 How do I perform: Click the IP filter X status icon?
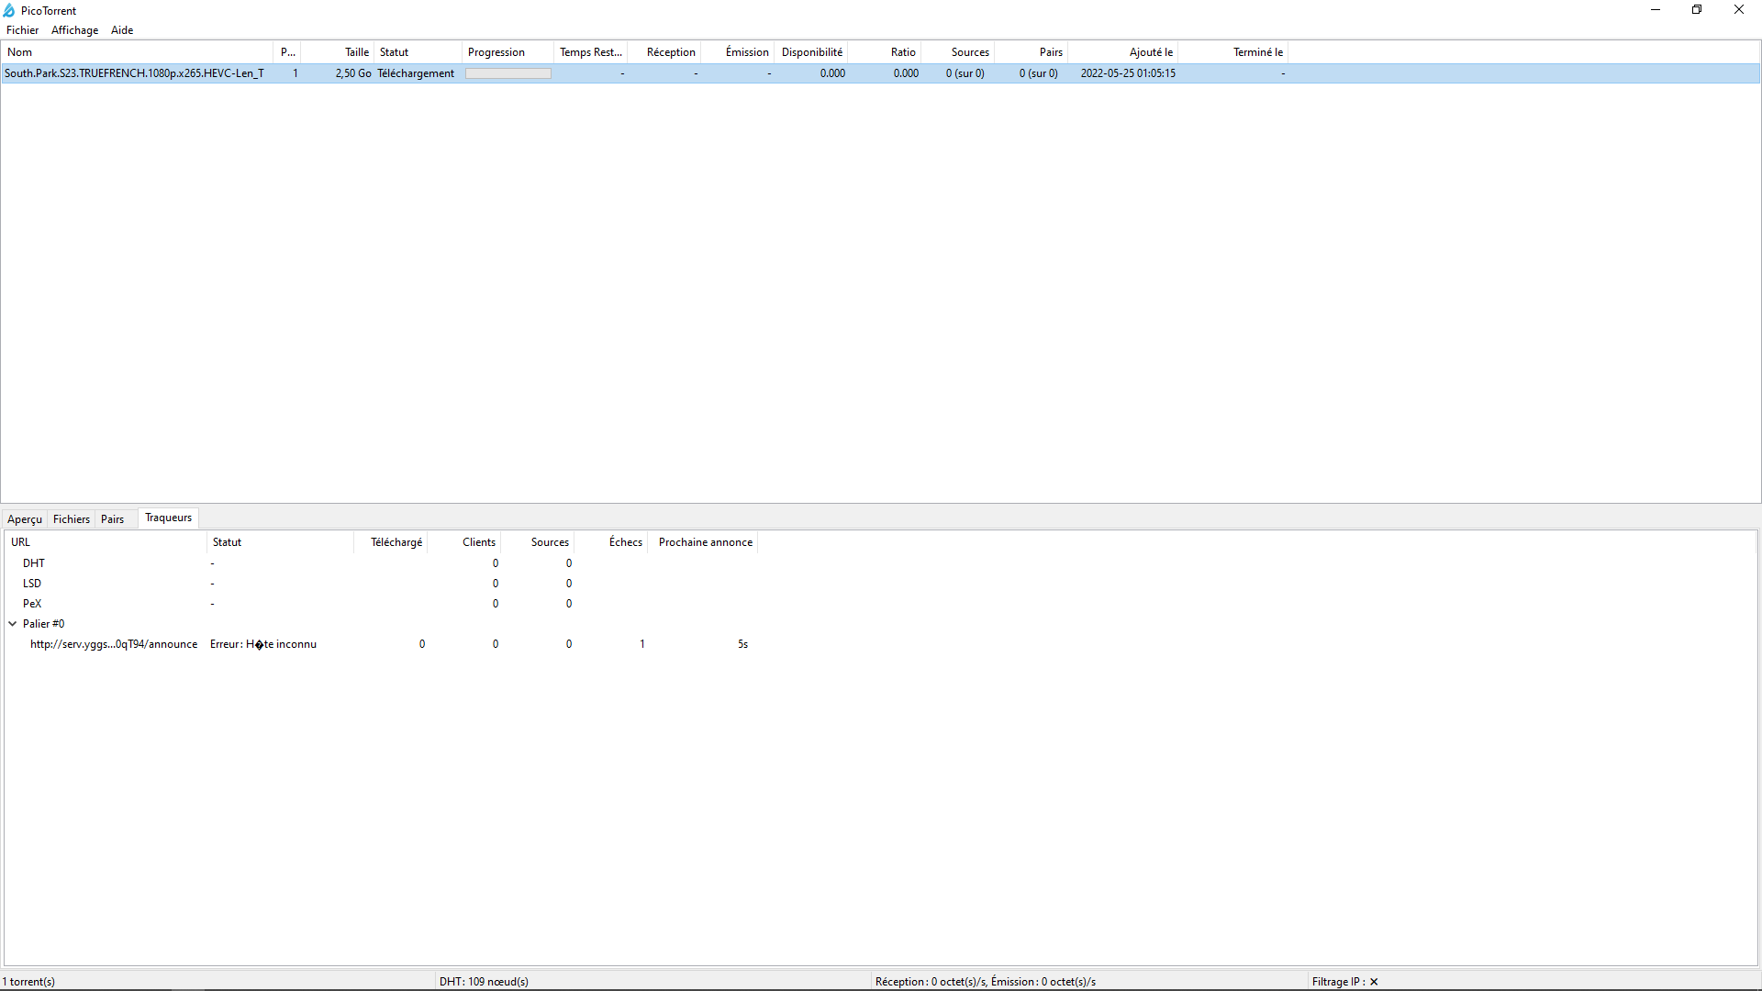click(1374, 982)
